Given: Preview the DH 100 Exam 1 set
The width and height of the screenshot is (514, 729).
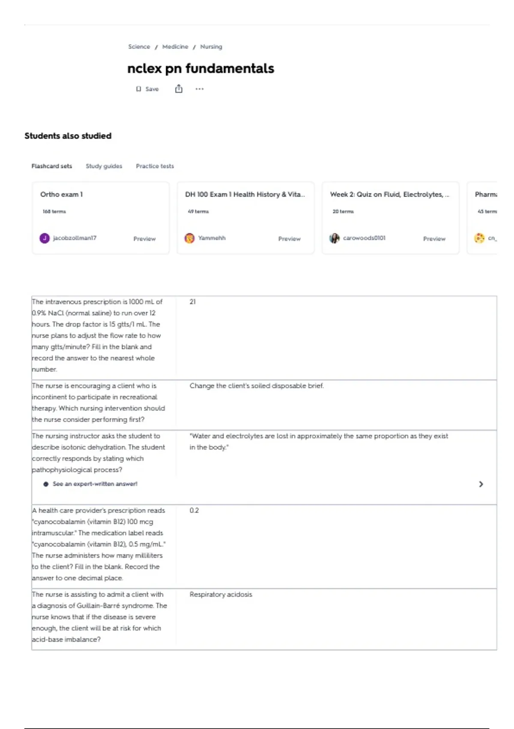Looking at the screenshot, I should 289,239.
